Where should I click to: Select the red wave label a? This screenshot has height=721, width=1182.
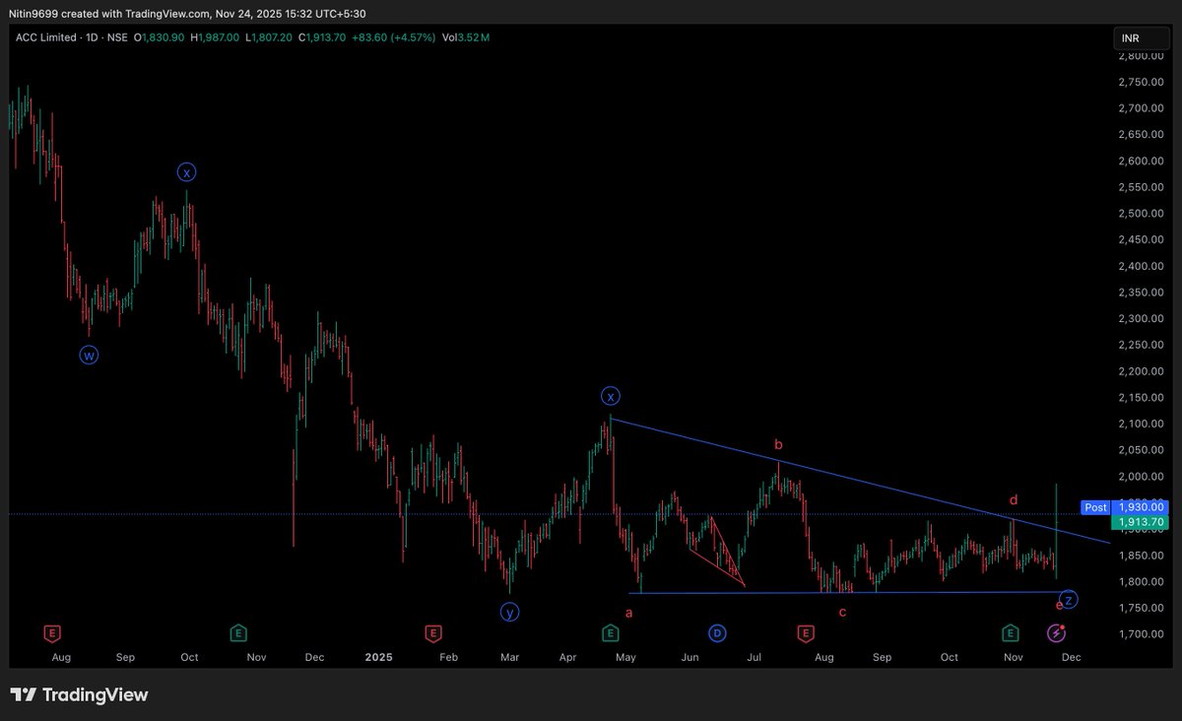[629, 613]
